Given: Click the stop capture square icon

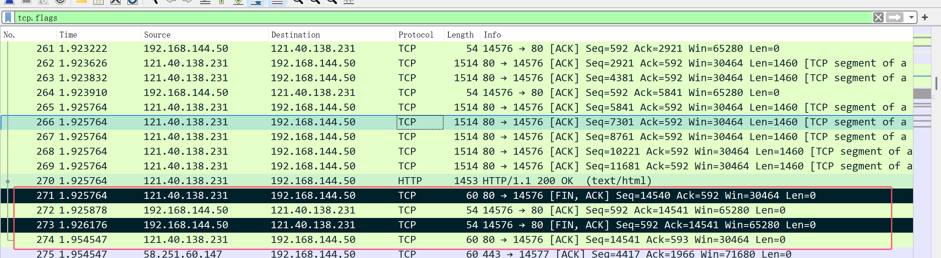Looking at the screenshot, I should tap(26, 1).
